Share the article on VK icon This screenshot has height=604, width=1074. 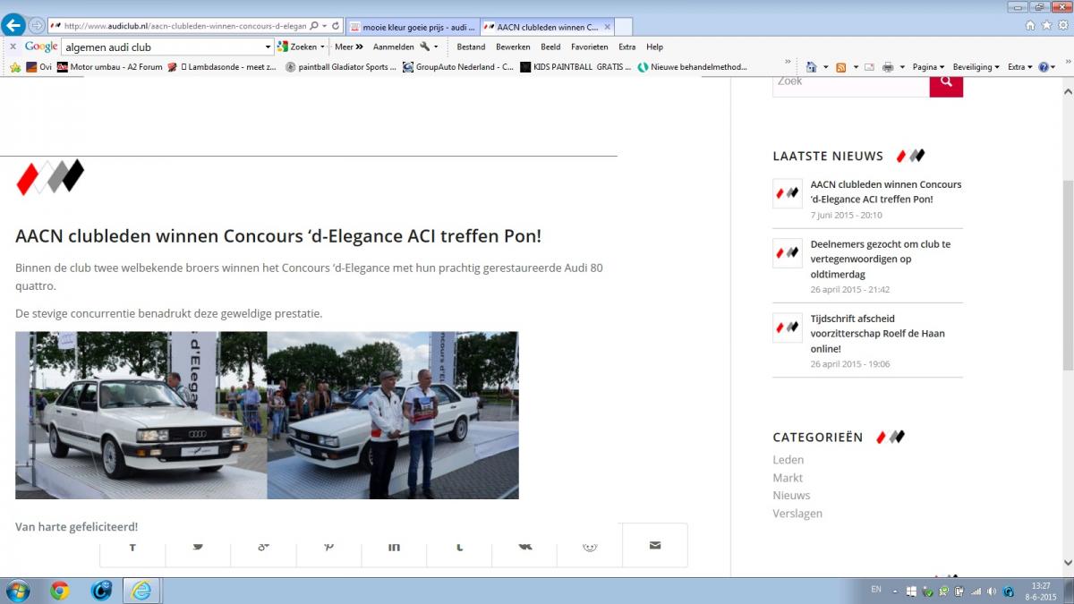pos(524,546)
